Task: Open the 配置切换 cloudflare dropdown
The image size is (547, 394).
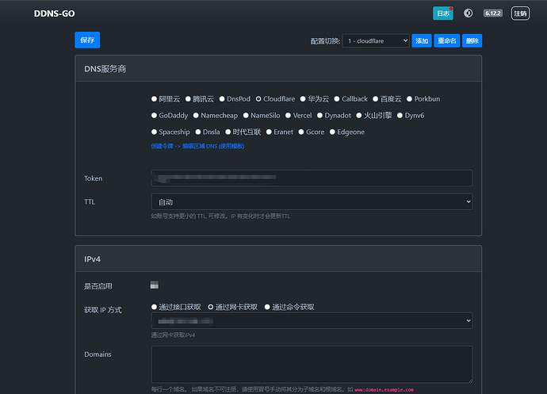Action: point(376,40)
